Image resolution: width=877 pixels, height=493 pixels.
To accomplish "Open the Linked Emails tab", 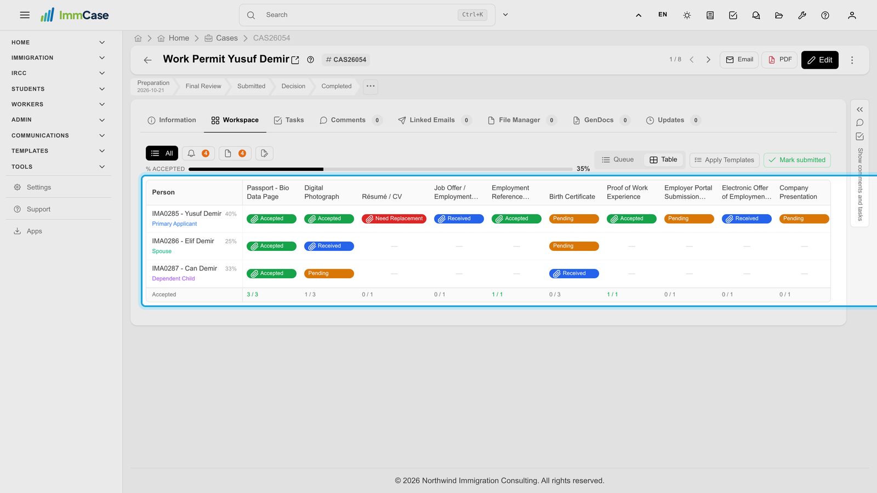I will click(x=434, y=120).
